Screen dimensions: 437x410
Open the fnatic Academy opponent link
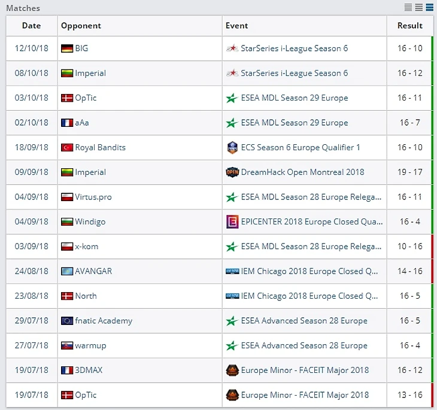click(x=104, y=321)
